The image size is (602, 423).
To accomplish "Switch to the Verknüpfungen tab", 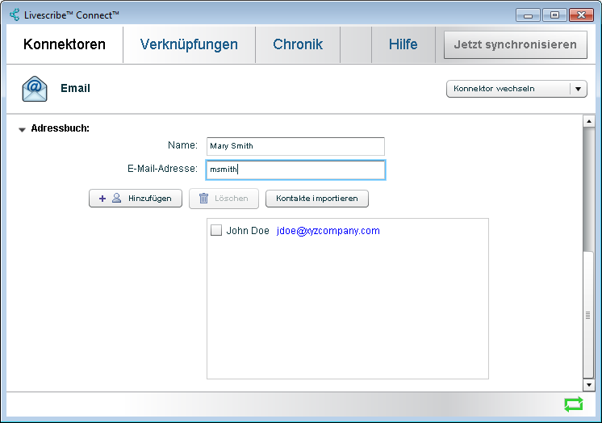I will coord(189,44).
